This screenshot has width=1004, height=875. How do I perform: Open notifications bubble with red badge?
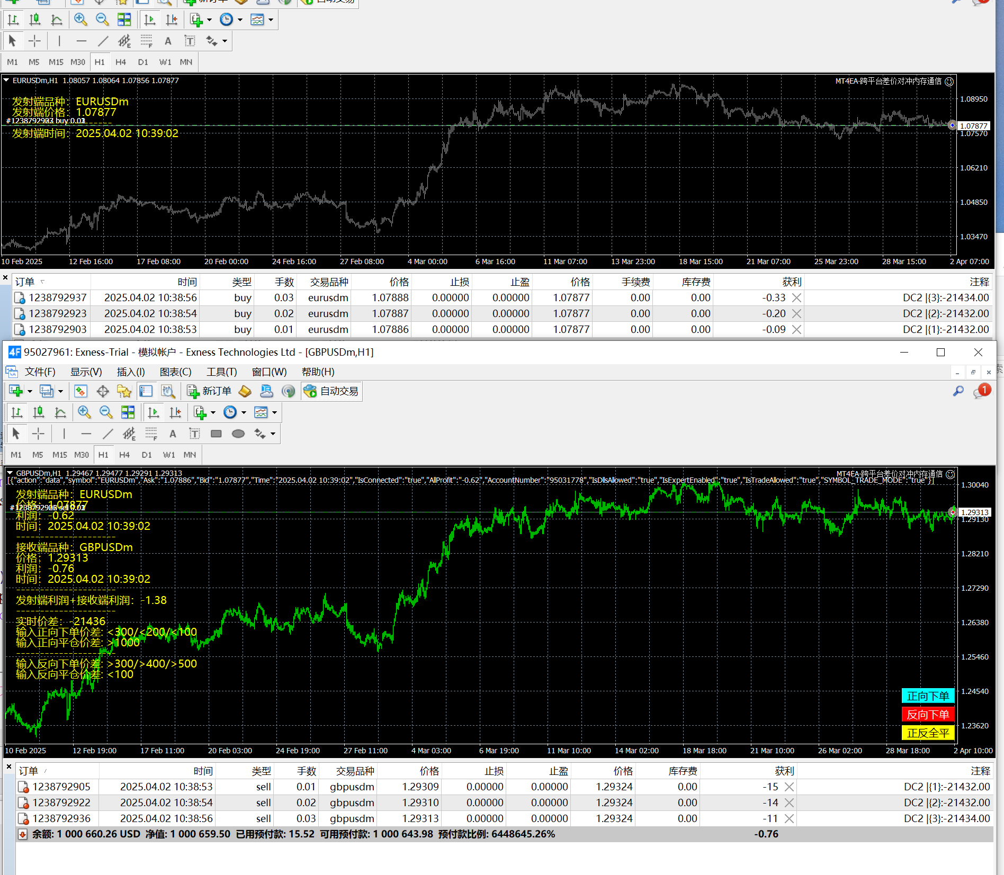(981, 391)
